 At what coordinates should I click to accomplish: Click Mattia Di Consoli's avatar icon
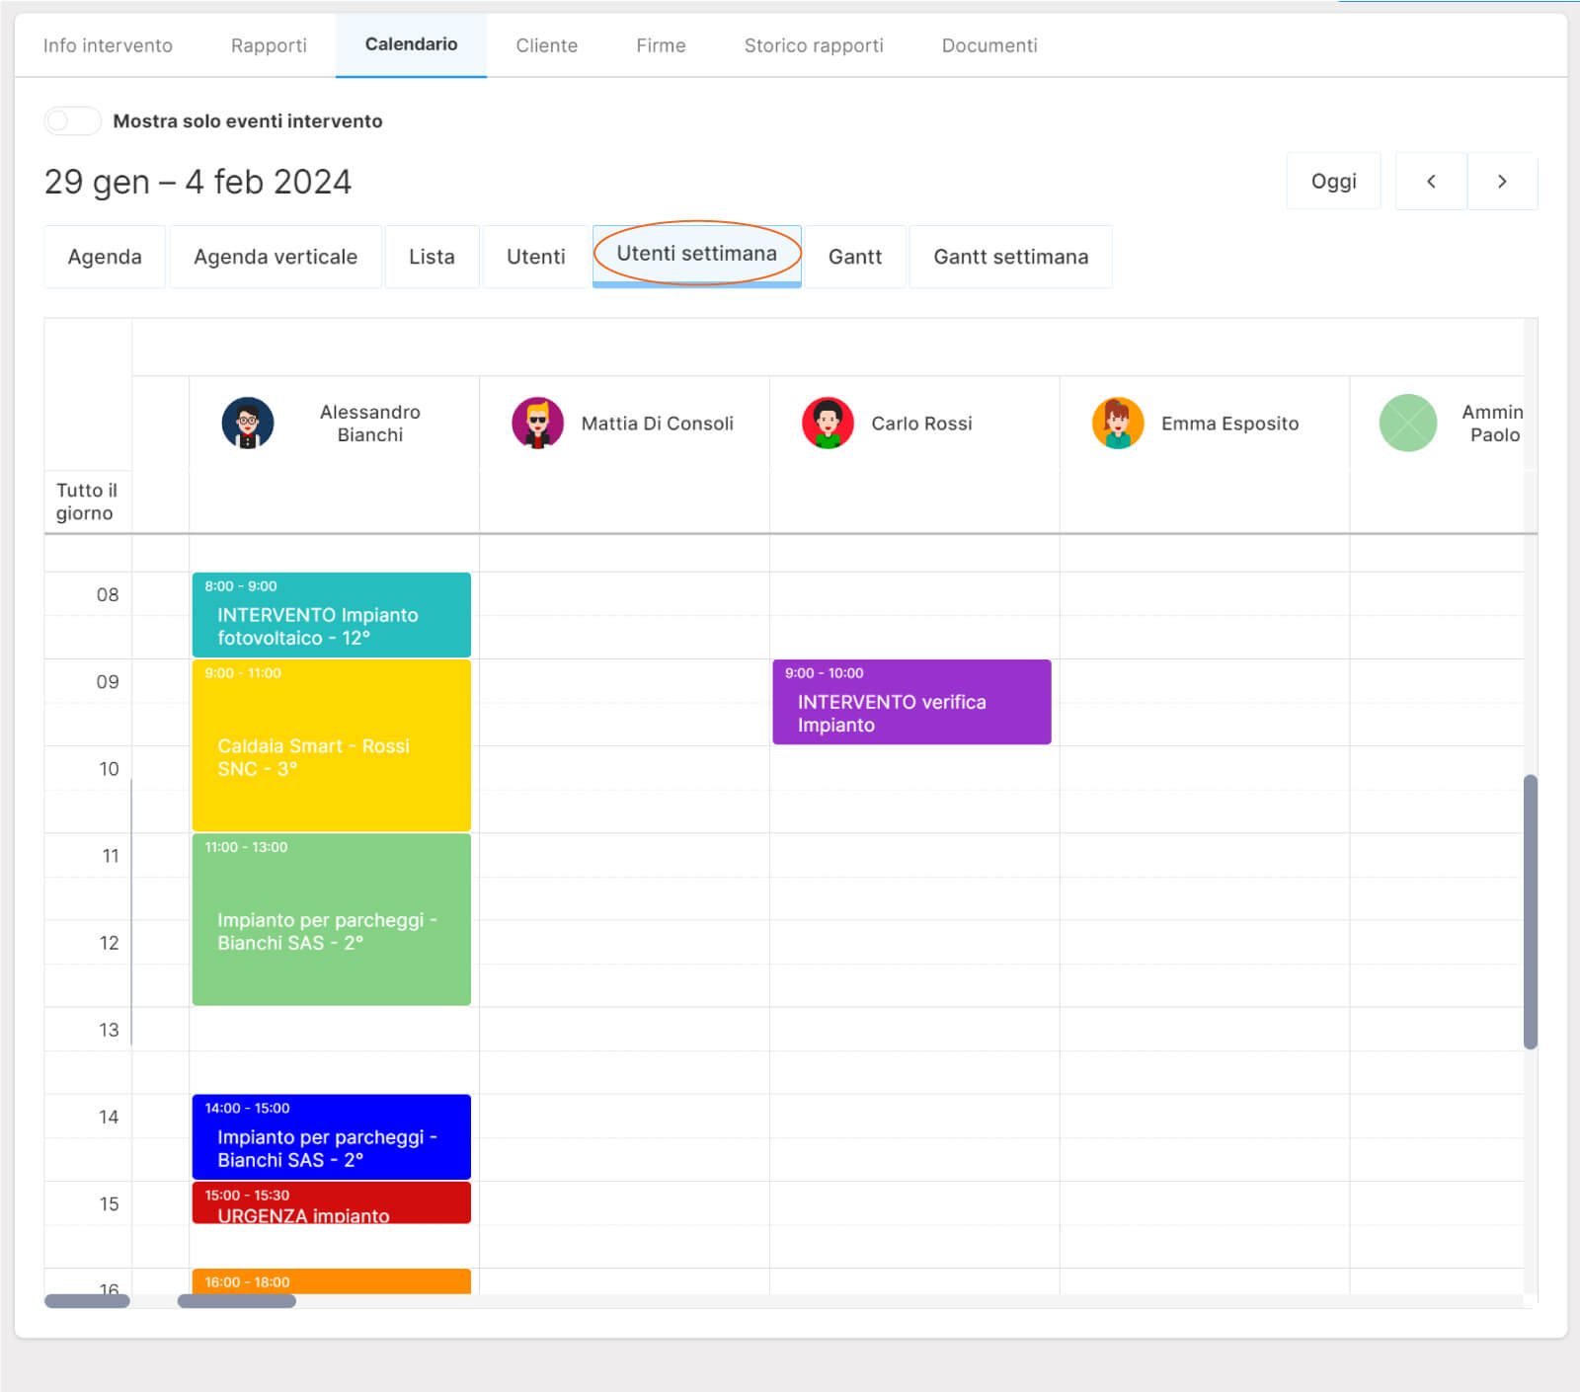click(x=537, y=424)
